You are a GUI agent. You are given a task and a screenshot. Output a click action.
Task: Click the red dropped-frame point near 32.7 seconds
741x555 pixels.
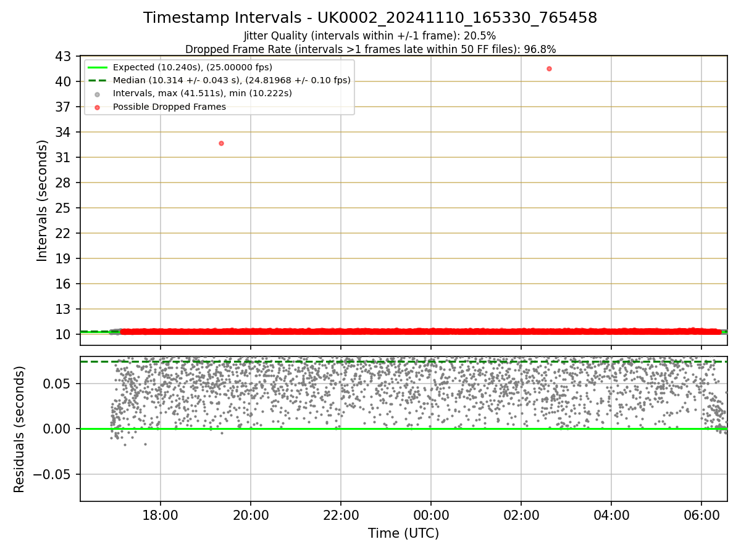221,143
